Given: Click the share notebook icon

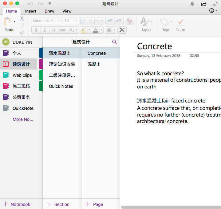Looking at the screenshot, I should point(203,4).
